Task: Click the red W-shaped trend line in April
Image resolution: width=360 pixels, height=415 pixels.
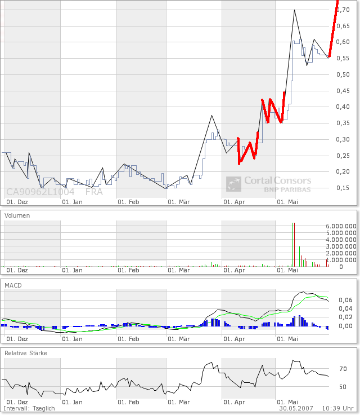Action: pyautogui.click(x=247, y=150)
